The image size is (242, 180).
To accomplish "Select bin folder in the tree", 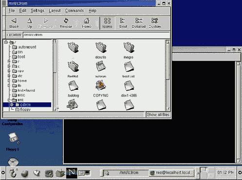I will pos(18,52).
